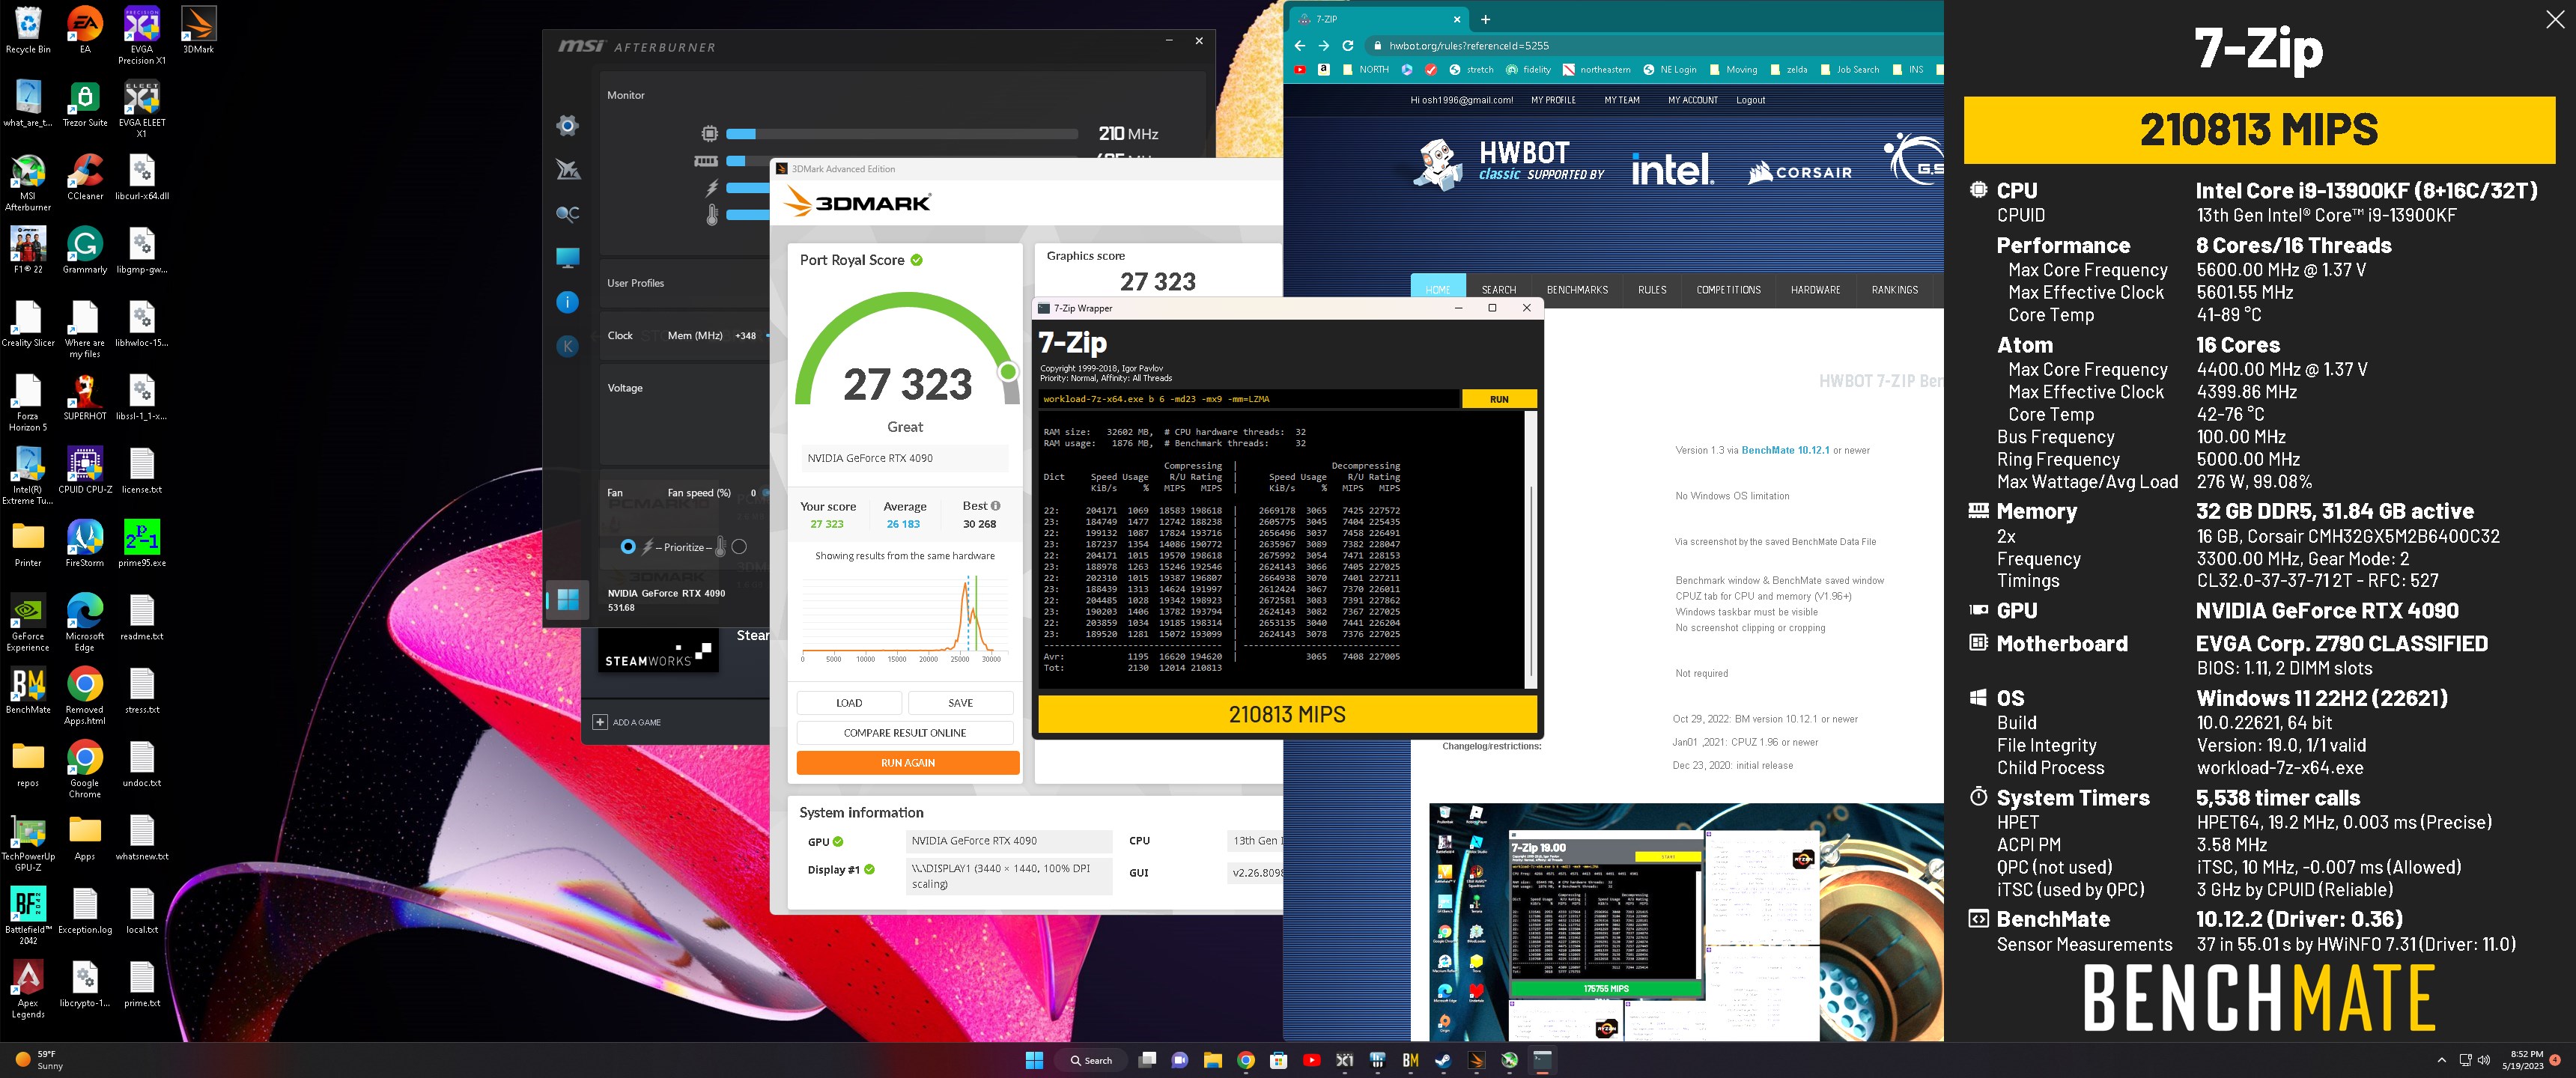Image resolution: width=2576 pixels, height=1078 pixels.
Task: Open the RULES tab on HWBOT
Action: point(1652,290)
